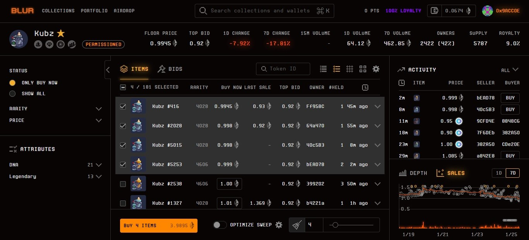Switch to the Bids tab
The height and width of the screenshot is (240, 529).
(170, 69)
